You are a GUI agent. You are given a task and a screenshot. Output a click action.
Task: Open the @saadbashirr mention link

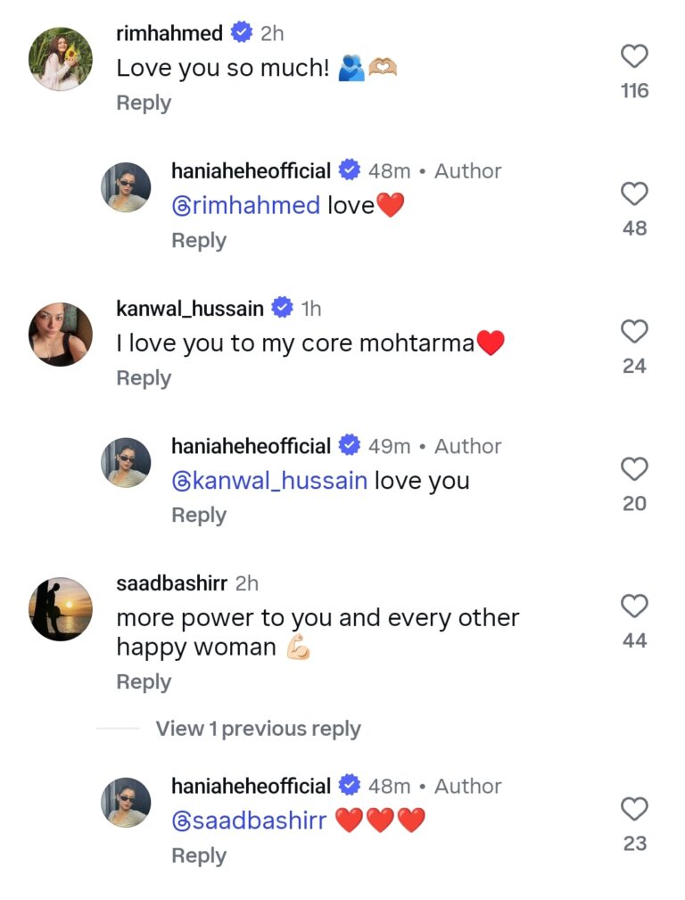249,821
